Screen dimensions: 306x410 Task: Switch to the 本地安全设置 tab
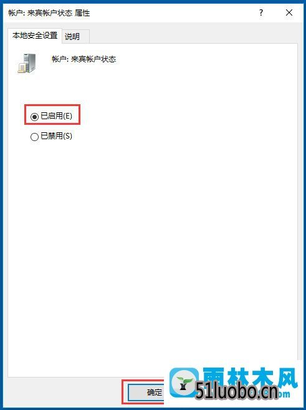(x=35, y=36)
